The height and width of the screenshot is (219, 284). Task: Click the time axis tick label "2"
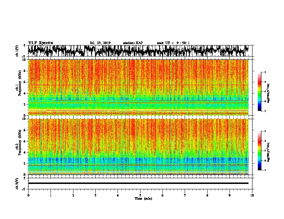tap(73, 195)
